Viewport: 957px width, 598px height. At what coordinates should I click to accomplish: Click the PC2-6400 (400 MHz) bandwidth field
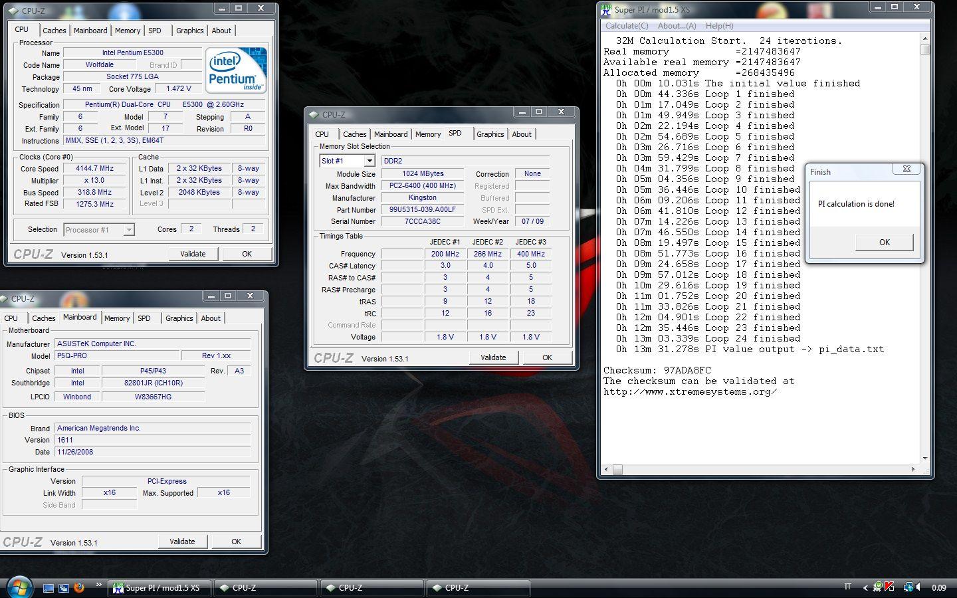click(423, 186)
